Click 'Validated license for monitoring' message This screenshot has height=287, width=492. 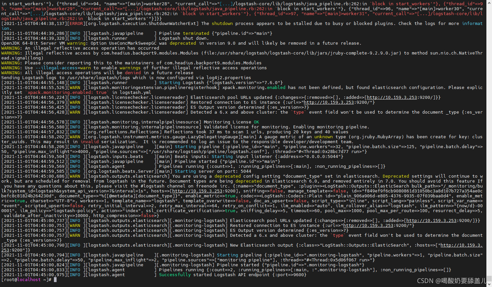[x=246, y=127]
